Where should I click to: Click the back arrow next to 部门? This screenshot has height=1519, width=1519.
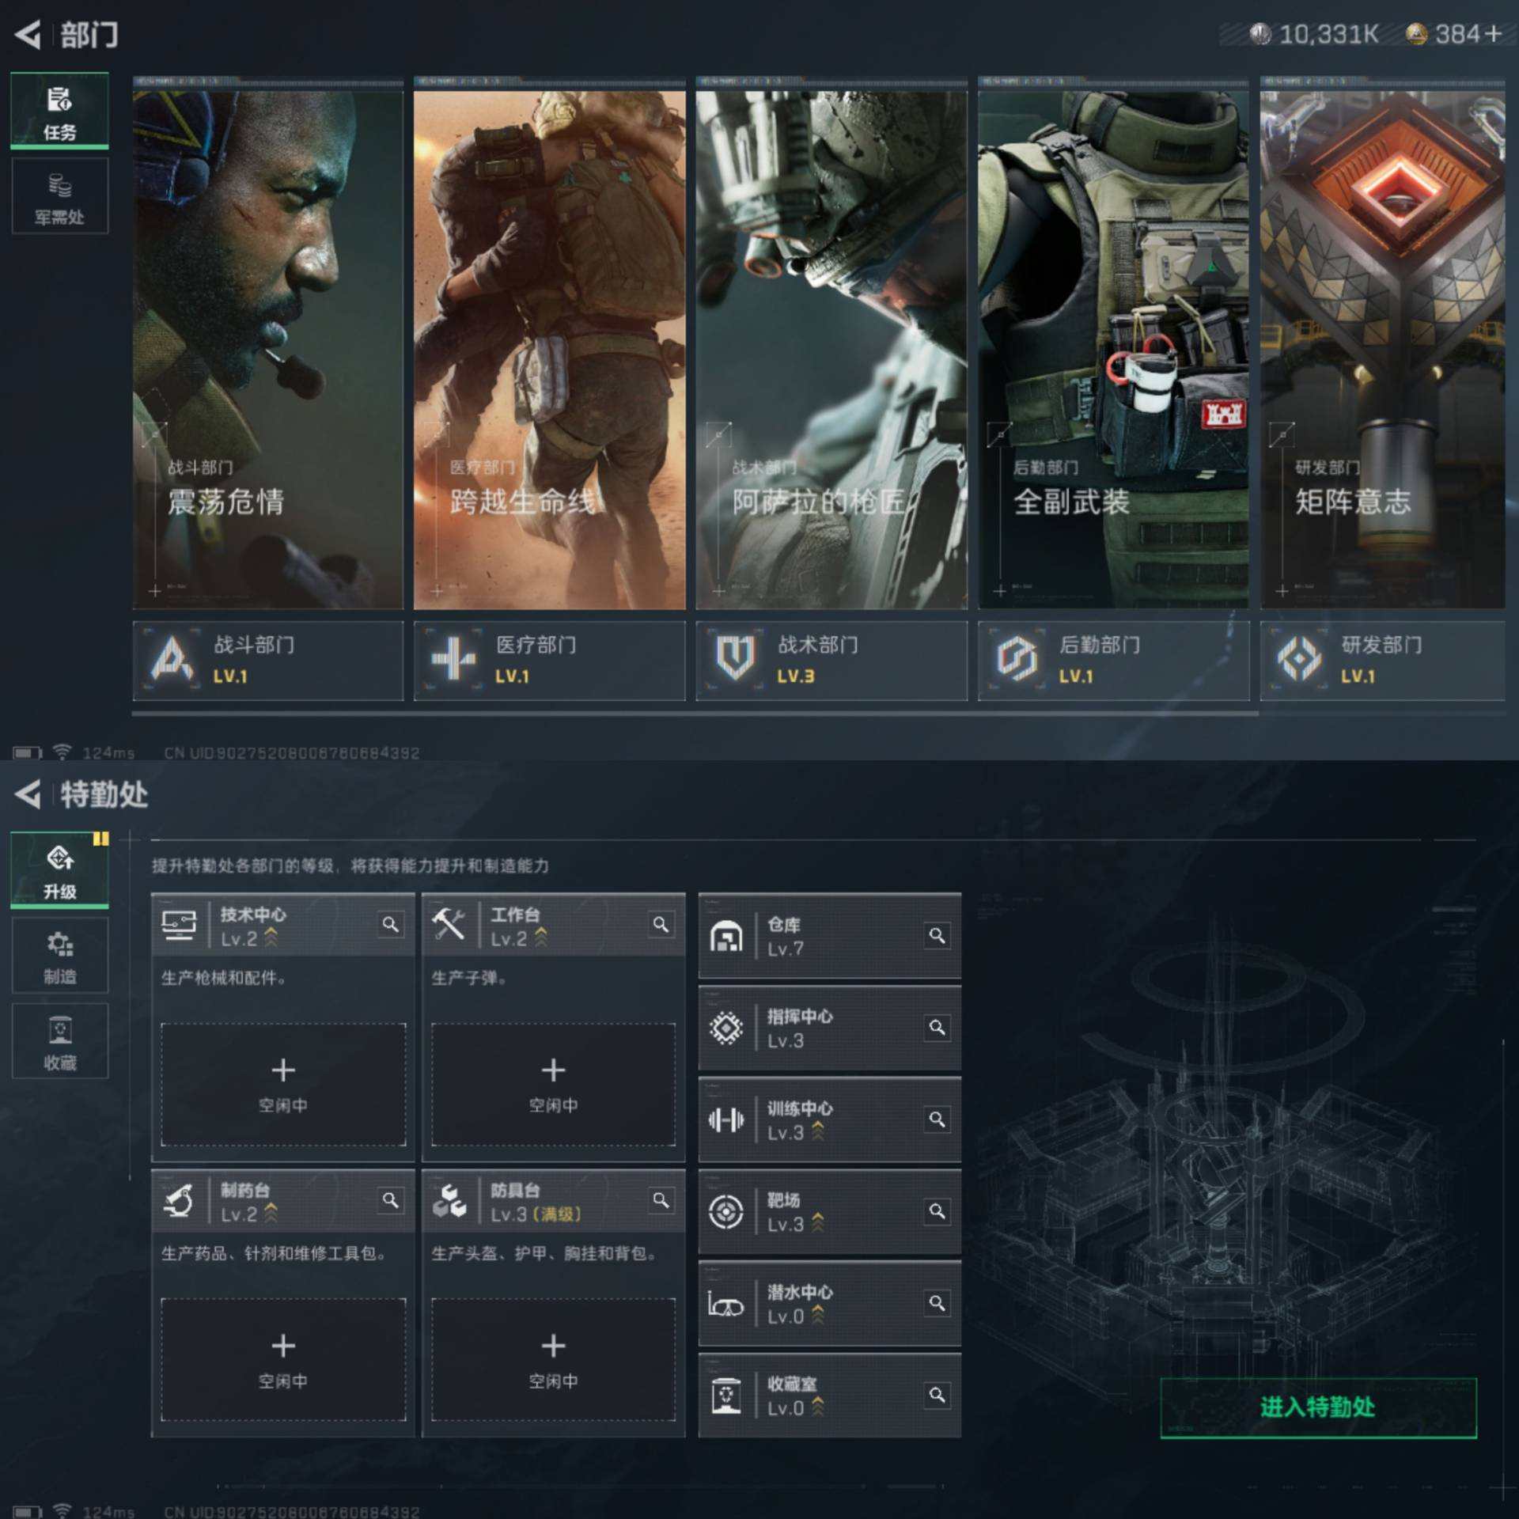(28, 35)
